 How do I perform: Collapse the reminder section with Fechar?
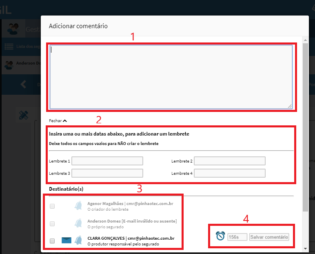click(58, 120)
